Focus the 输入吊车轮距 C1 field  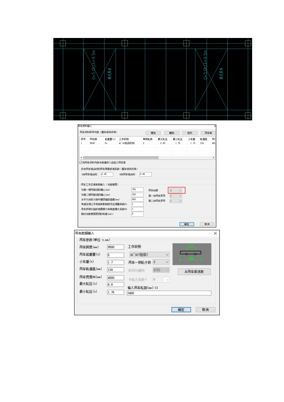[169, 293]
